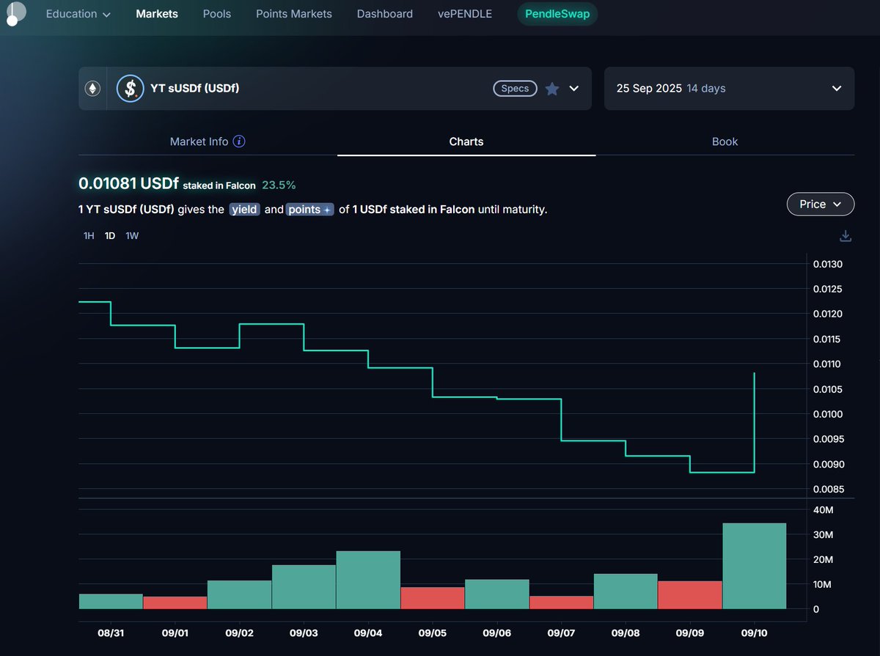
Task: Launch PendleSwap
Action: [557, 14]
